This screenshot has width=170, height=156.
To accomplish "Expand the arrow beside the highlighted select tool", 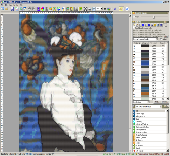I will pyautogui.click(x=123, y=9).
